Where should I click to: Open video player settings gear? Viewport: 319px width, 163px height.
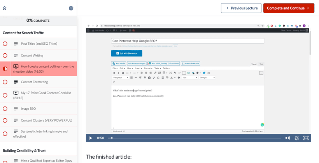point(297,138)
